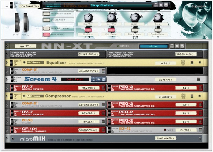Toggle the Gladiator button
The height and width of the screenshot is (152, 213).
click(88, 30)
